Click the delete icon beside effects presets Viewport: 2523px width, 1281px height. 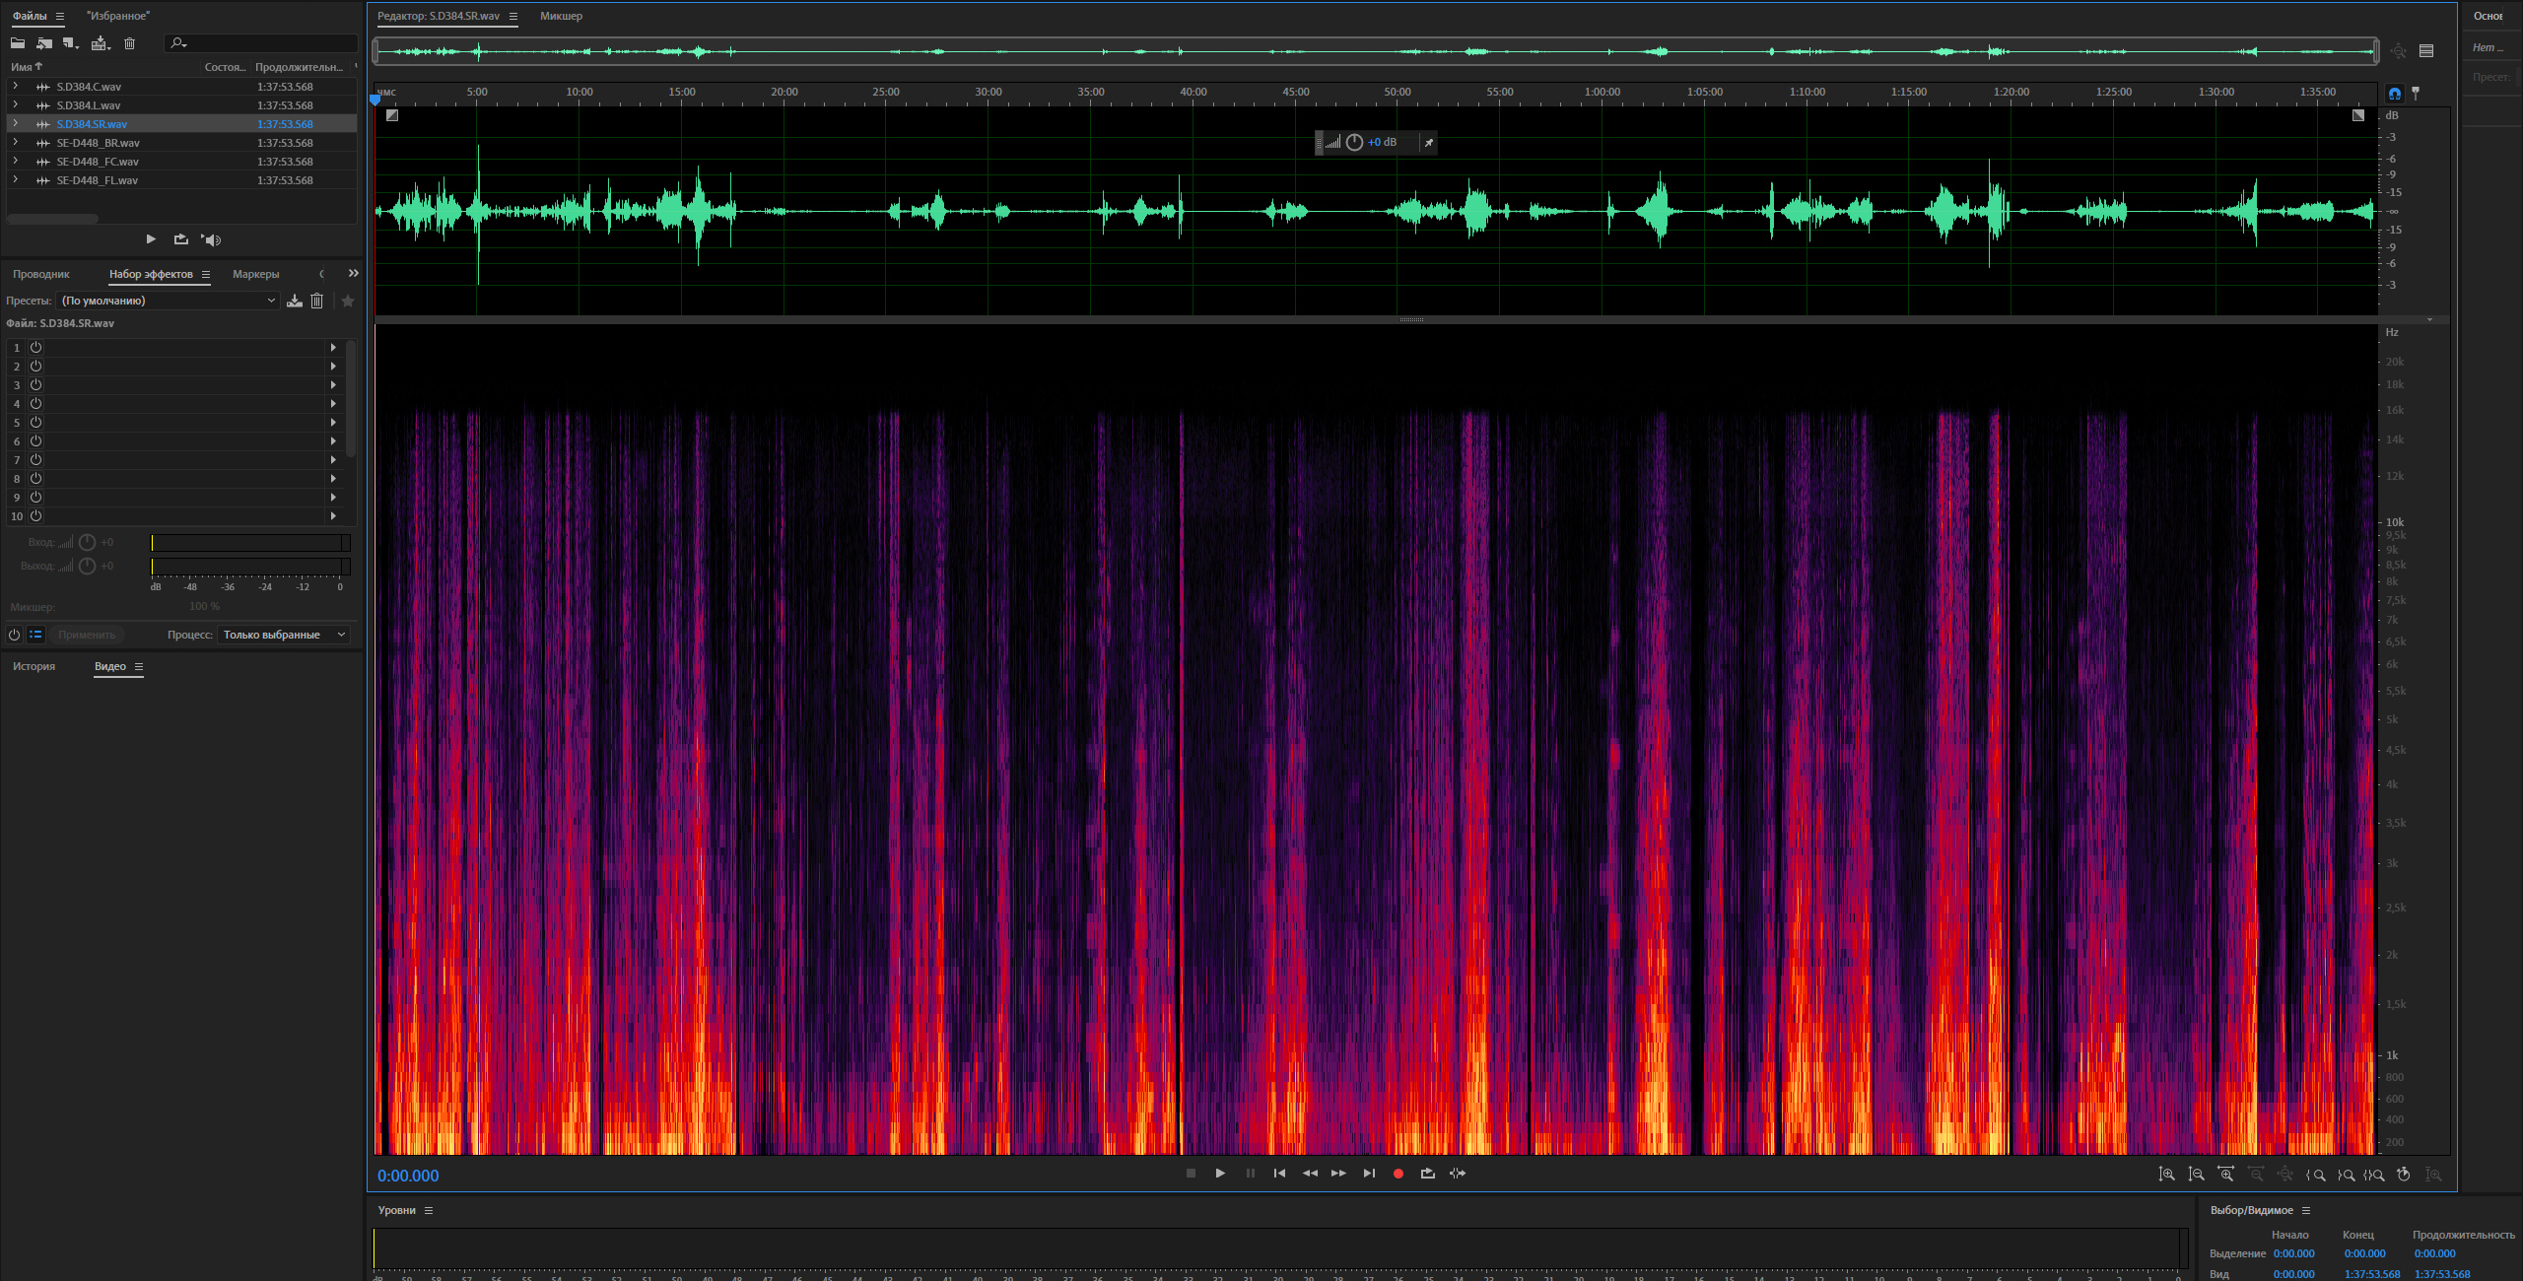[x=316, y=301]
